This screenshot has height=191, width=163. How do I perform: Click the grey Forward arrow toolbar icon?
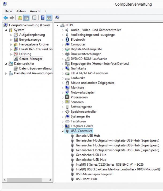[x=12, y=18]
